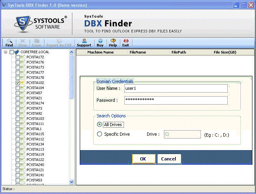Select the PCVITA121 tree entry

point(35,170)
